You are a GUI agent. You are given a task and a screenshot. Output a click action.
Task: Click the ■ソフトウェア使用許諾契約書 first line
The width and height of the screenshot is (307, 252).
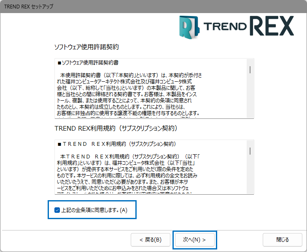(88, 63)
